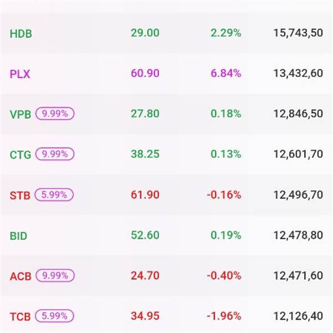This screenshot has height=333, width=333.
Task: Tap the TCB -1.96% change value
Action: point(224,316)
